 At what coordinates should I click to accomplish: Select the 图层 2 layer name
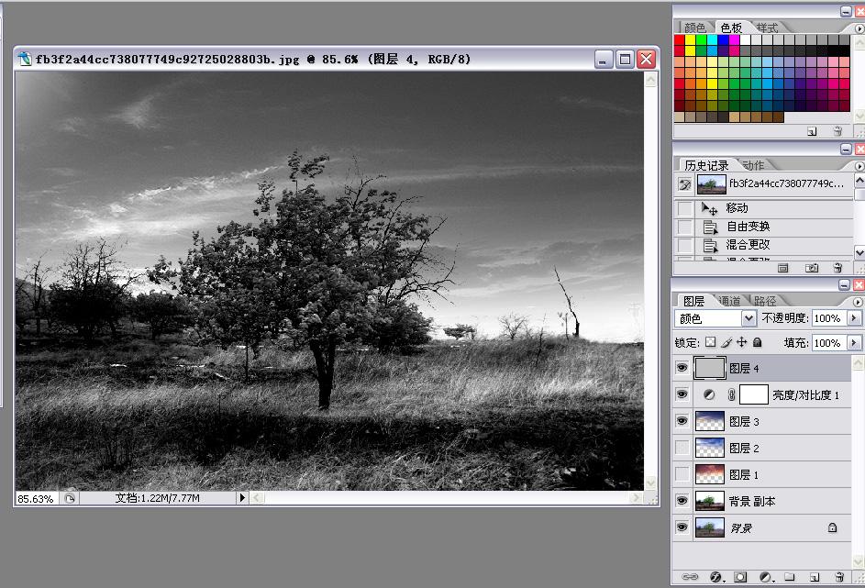744,448
